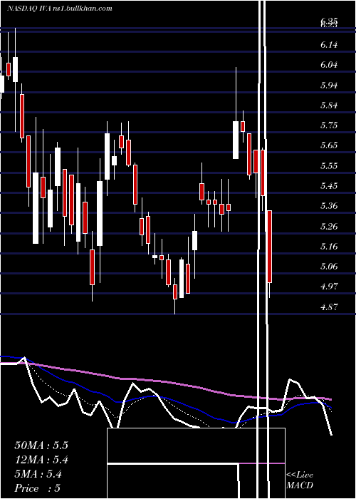This screenshot has height=499, width=356.
Task: Click the 6.14 price axis label
Action: click(329, 44)
